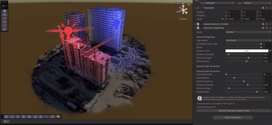Open the Layer dropdown showing Default
This screenshot has height=125, width=272.
click(257, 3)
